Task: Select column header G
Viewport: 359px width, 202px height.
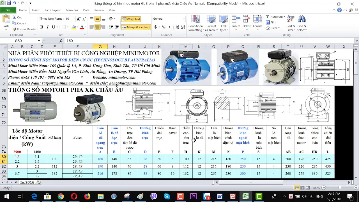Action: click(x=100, y=47)
